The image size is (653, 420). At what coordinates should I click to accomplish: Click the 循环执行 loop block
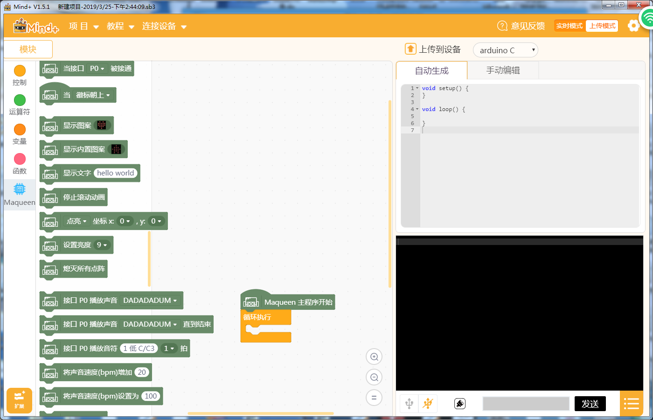(x=266, y=317)
